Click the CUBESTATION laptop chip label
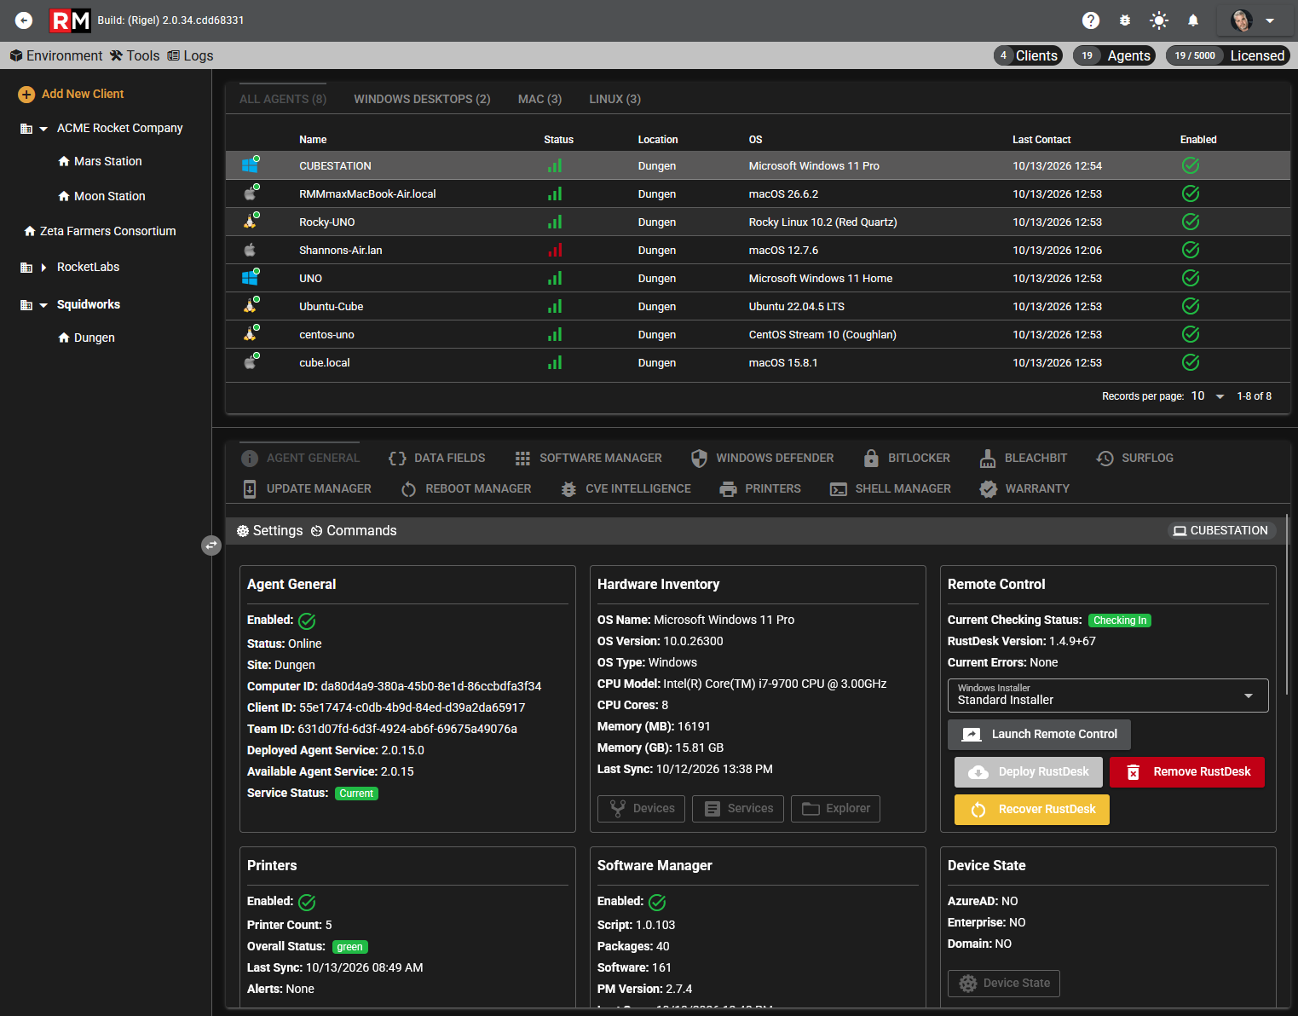The height and width of the screenshot is (1016, 1298). (1221, 530)
